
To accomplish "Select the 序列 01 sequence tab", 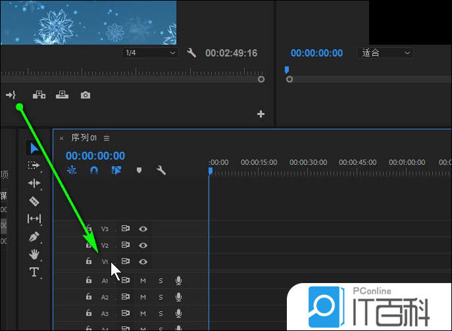I will pyautogui.click(x=84, y=138).
